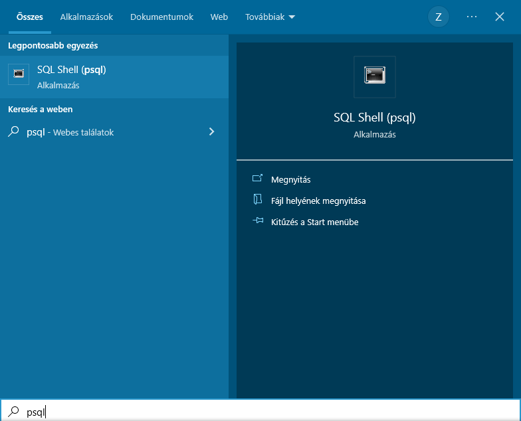
Task: Expand psql web results arrow
Action: [x=211, y=131]
